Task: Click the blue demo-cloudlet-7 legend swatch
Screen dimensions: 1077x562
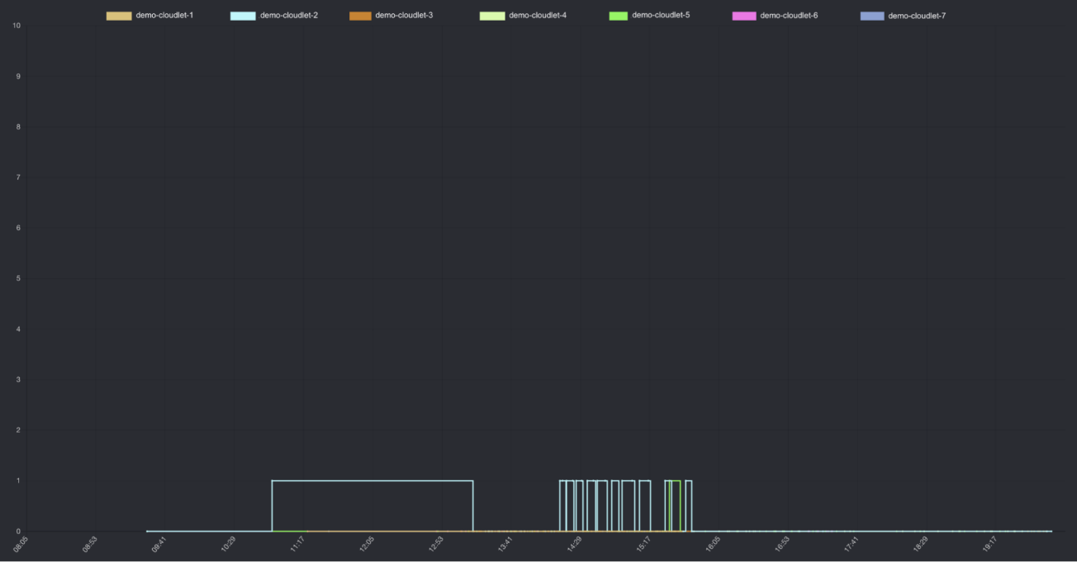Action: click(872, 16)
